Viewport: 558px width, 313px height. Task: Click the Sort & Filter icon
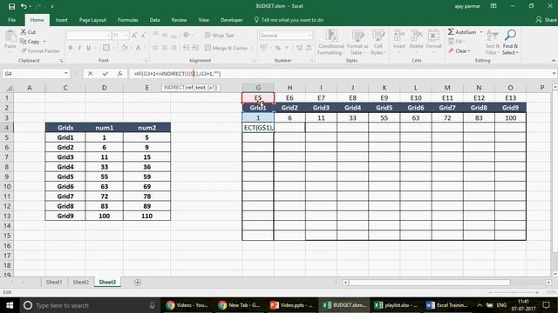[493, 36]
